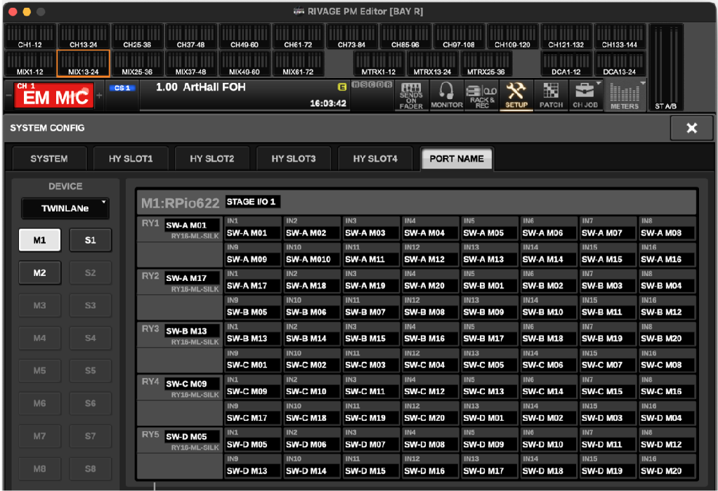Image resolution: width=718 pixels, height=491 pixels.
Task: Select the CH133-144 meter bank
Action: (x=620, y=37)
